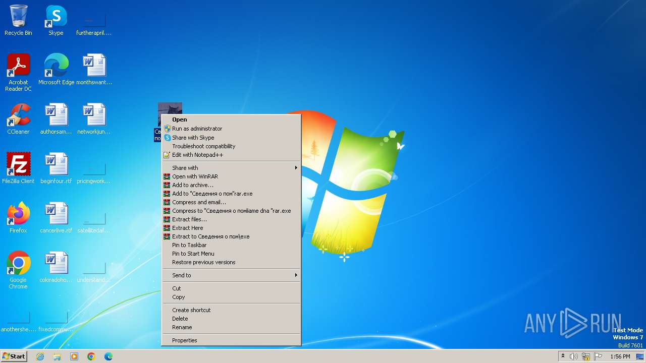Open Windows Explorer folder in taskbar
646x363 pixels.
[x=57, y=356]
